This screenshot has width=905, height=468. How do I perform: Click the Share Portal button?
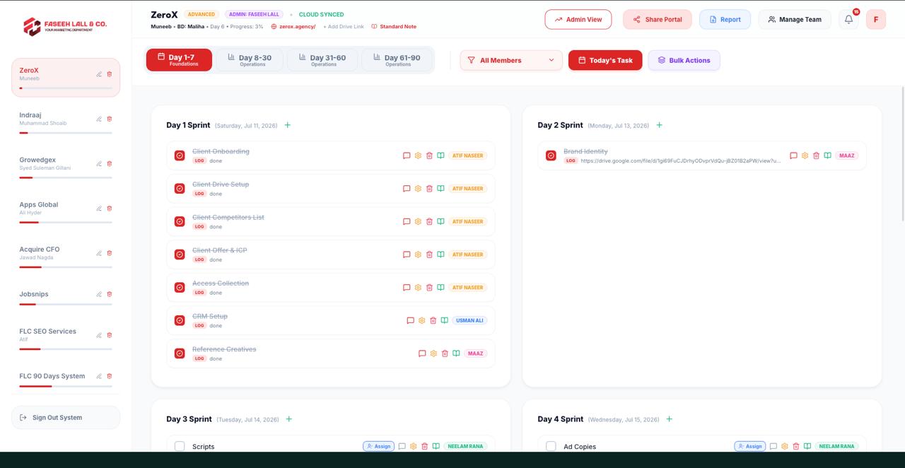(x=658, y=20)
